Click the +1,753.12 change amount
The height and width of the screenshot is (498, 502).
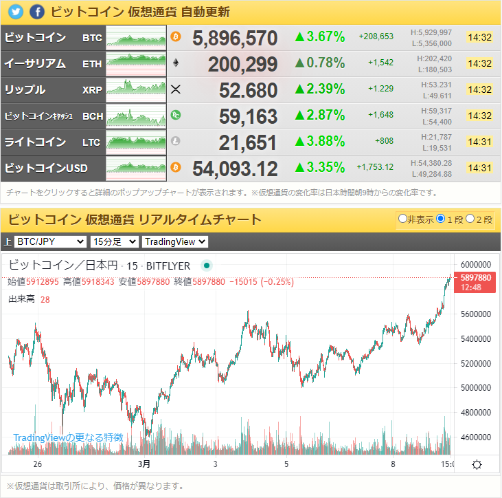[375, 167]
